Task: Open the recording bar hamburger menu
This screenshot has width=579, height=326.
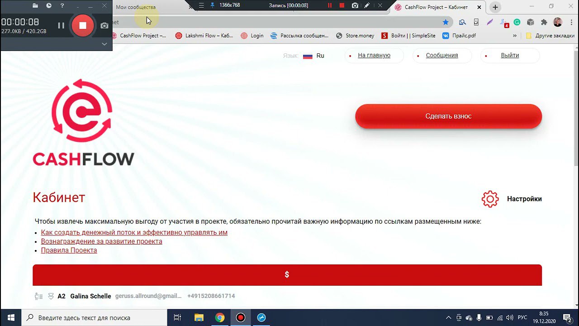Action: click(x=201, y=5)
